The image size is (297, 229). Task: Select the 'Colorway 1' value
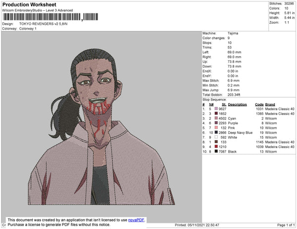click(x=28, y=29)
